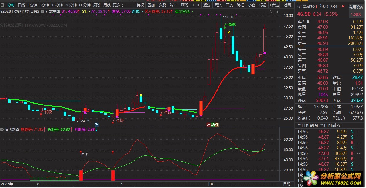Click the 日线 period label at bottom right
The height and width of the screenshot is (188, 366).
pos(286,183)
